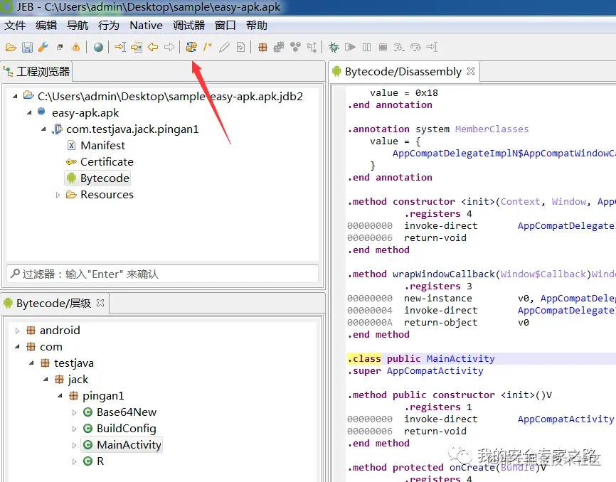Click the orange package grid toolbar icon

pyautogui.click(x=262, y=48)
